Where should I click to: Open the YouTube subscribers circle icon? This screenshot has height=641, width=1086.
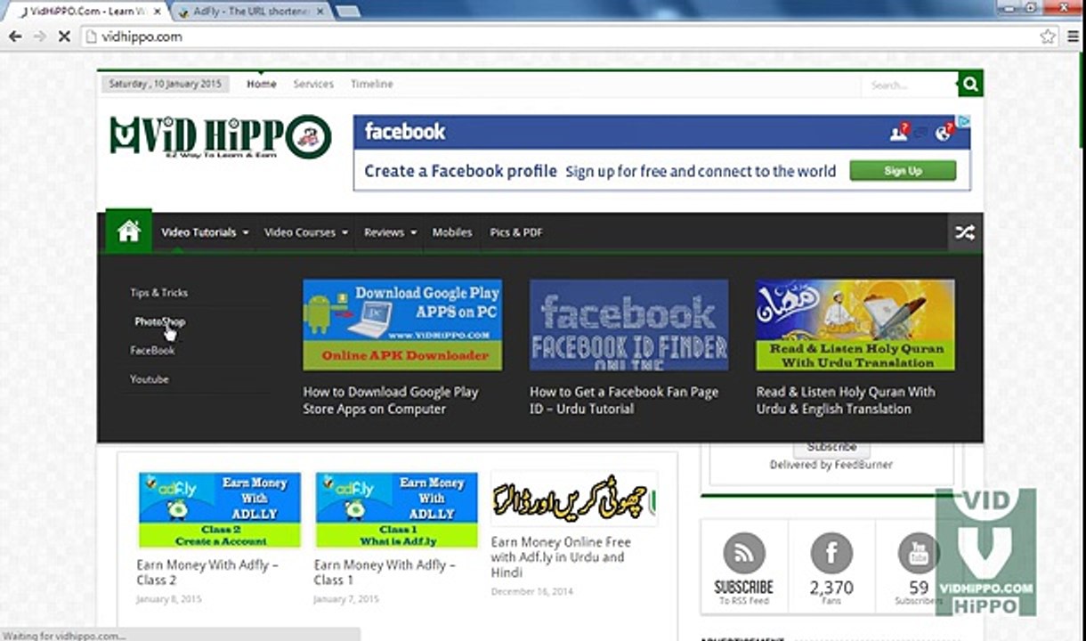point(918,554)
